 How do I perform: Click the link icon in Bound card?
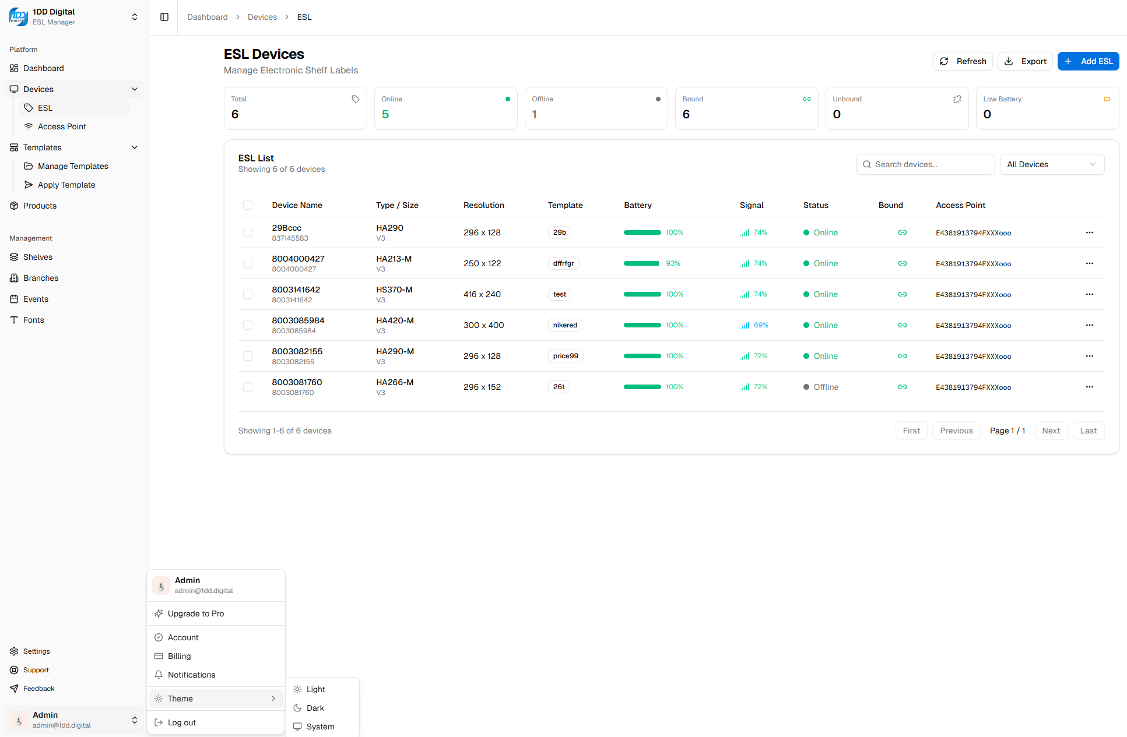806,99
